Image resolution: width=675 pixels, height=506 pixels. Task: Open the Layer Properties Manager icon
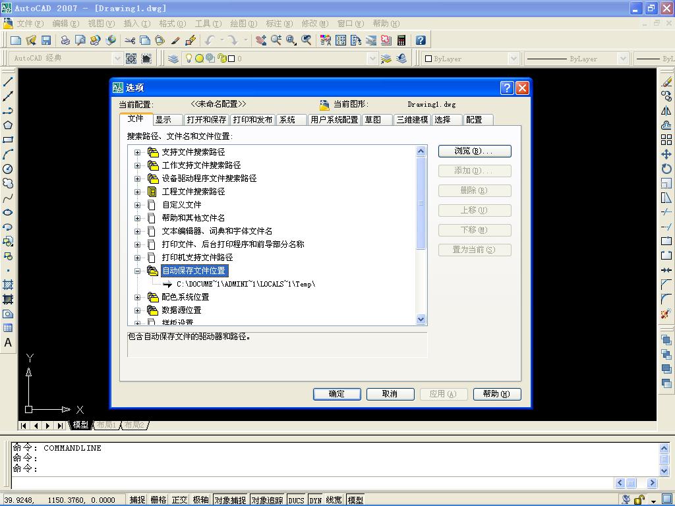pyautogui.click(x=173, y=59)
